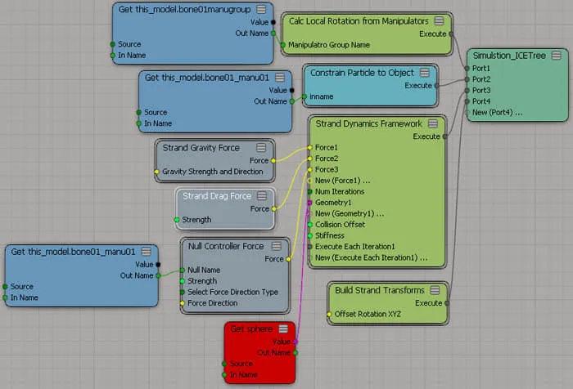Expand New (Port4) on Simulstion_ICETree

pos(497,113)
